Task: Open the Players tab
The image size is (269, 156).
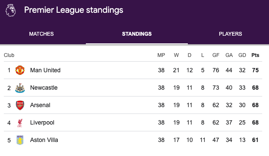Action: click(x=230, y=34)
